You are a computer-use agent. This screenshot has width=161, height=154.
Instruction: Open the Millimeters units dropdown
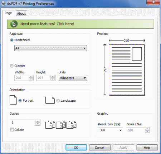[73, 78]
